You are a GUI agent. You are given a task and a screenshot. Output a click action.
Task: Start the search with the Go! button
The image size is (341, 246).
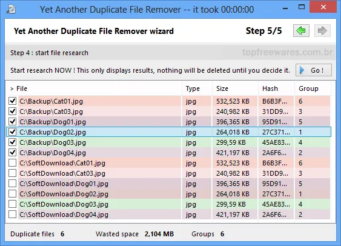click(x=313, y=70)
